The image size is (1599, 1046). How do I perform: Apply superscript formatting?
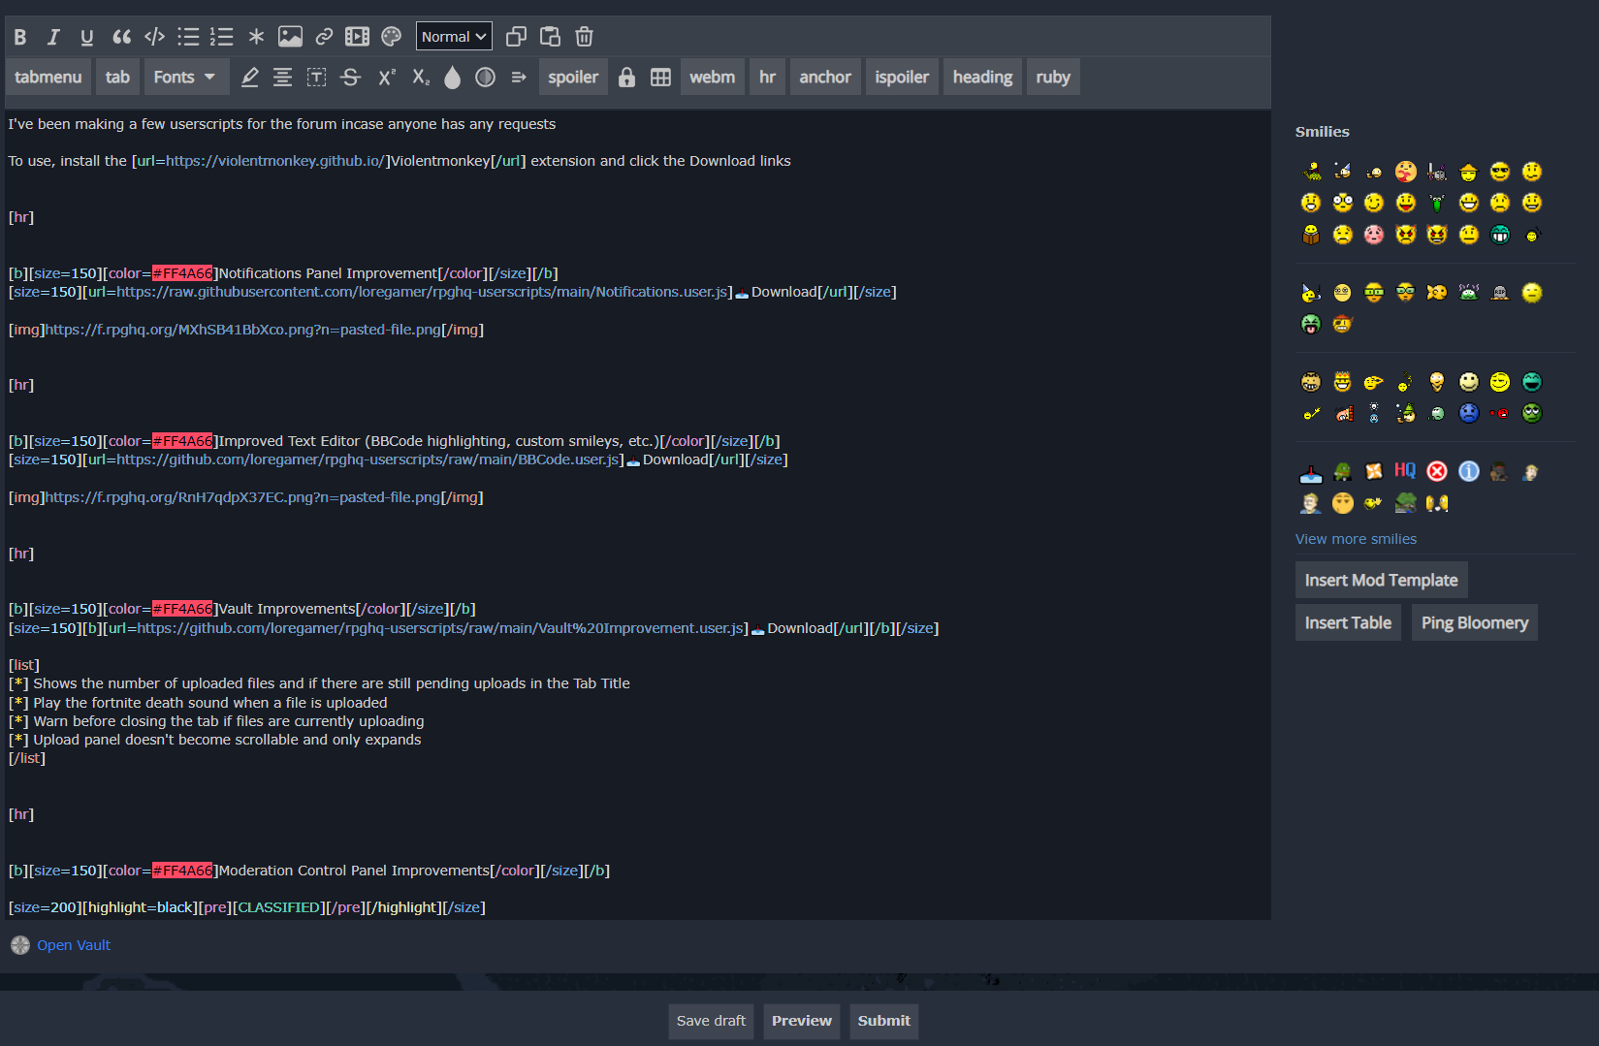[386, 77]
